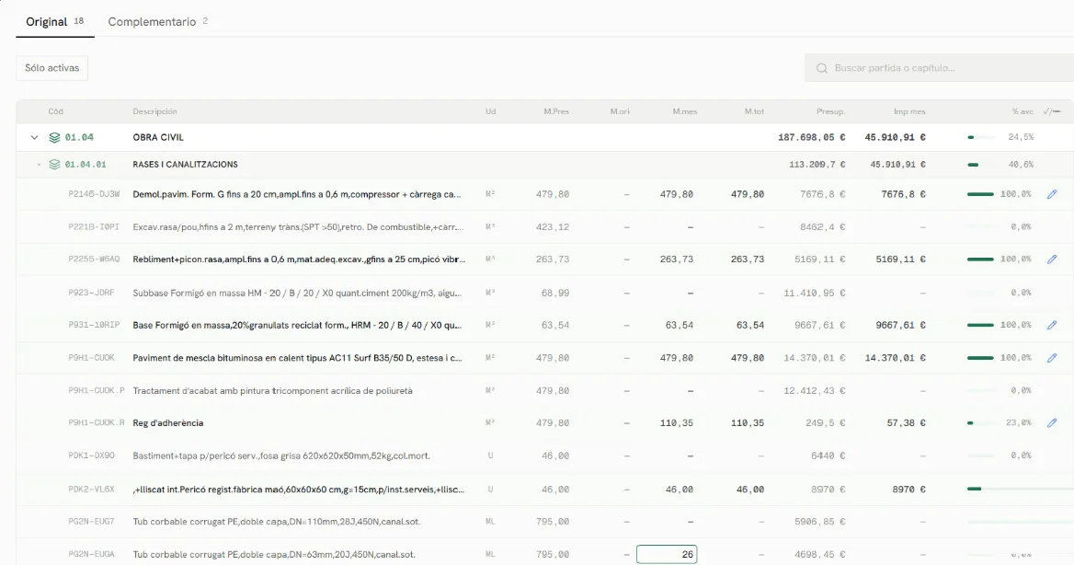Image resolution: width=1074 pixels, height=565 pixels.
Task: Click the Imp mes column header
Action: click(x=909, y=111)
